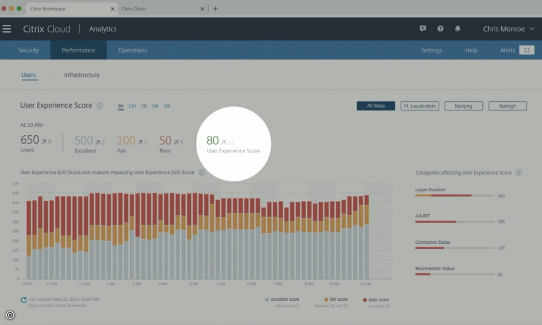Click the 500 Excellent users count

pyautogui.click(x=84, y=140)
